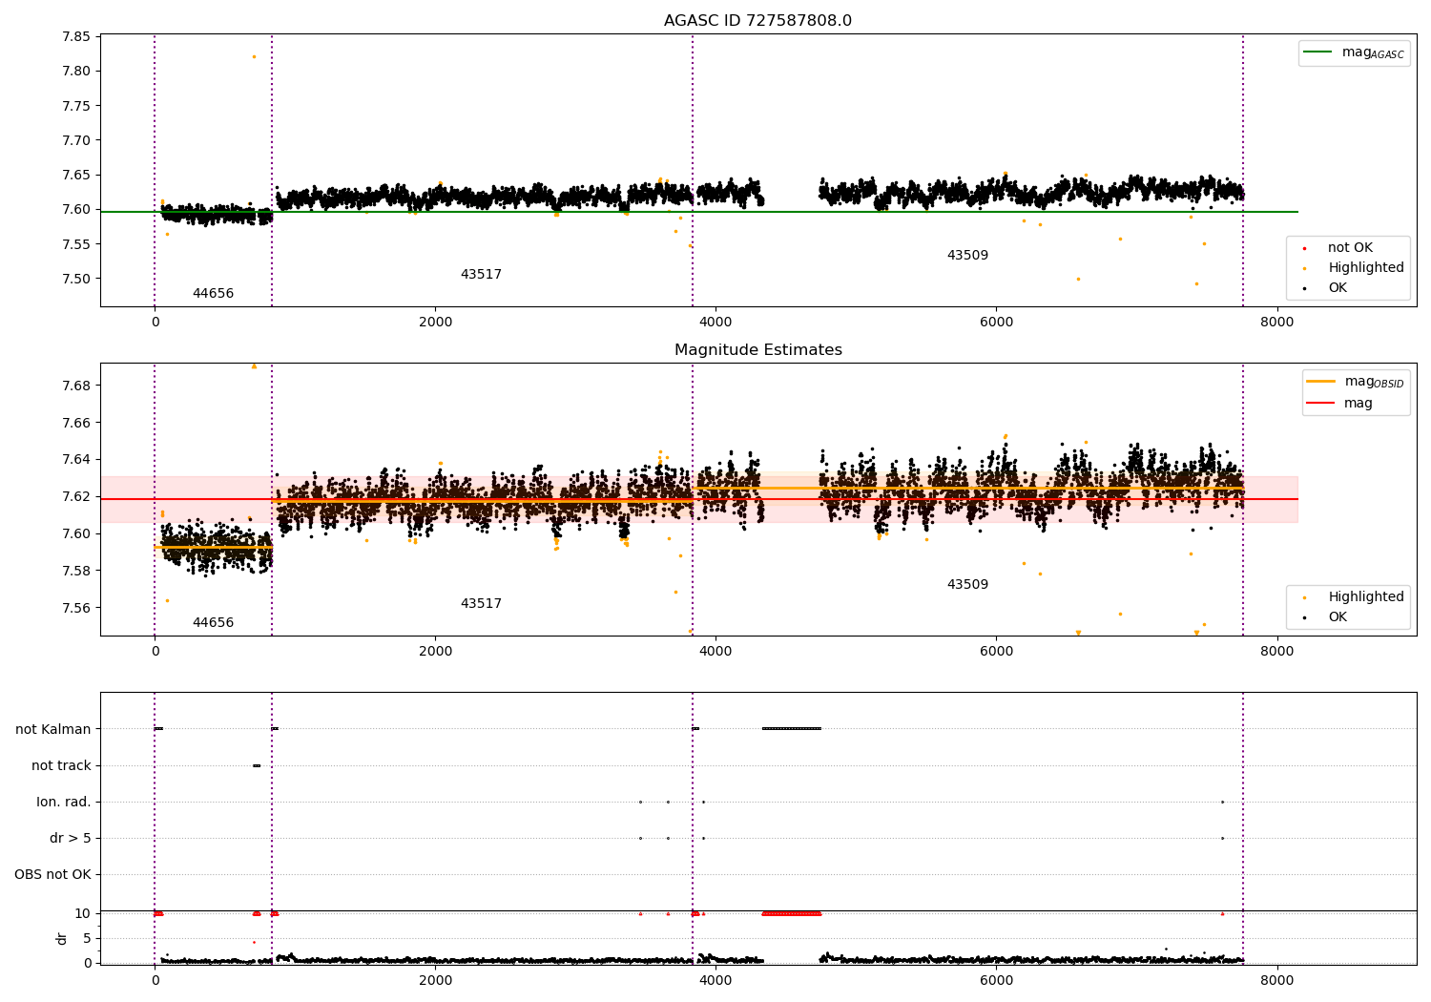1431x1002 pixels.
Task: Click obsid label 43517 in Magnitude Estimates plot
Action: click(x=481, y=604)
